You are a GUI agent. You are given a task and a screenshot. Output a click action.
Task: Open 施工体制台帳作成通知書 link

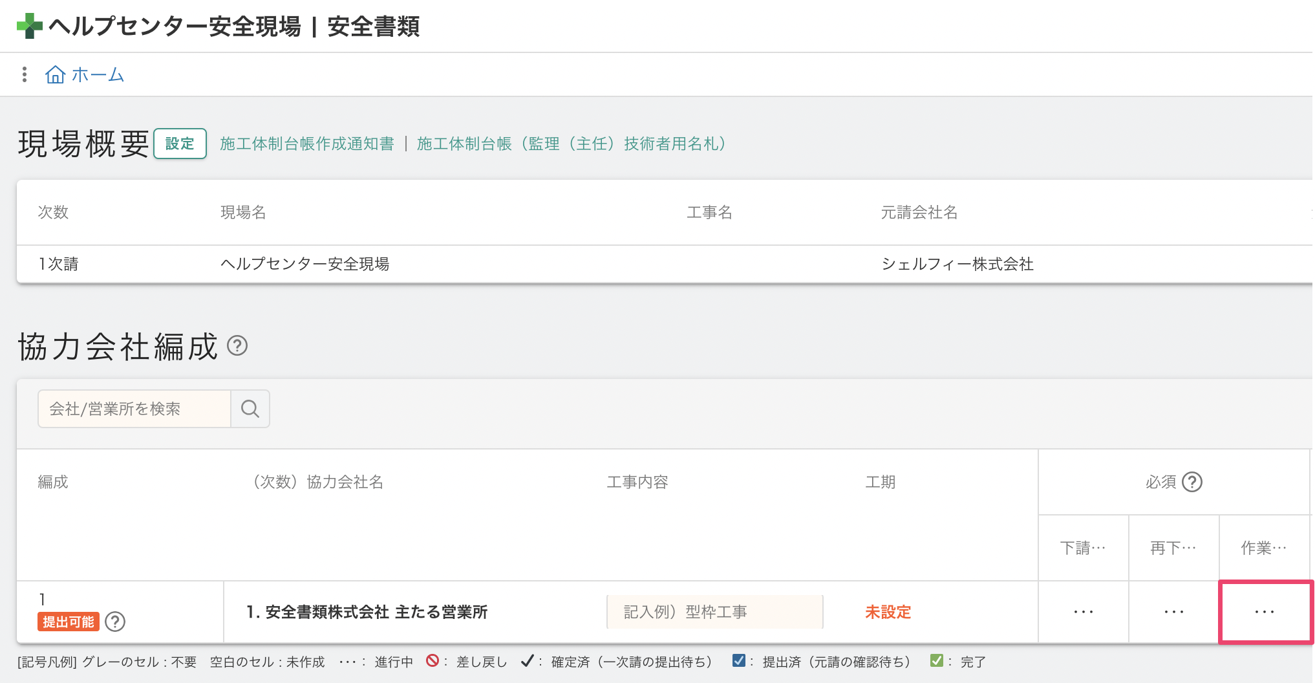click(307, 144)
